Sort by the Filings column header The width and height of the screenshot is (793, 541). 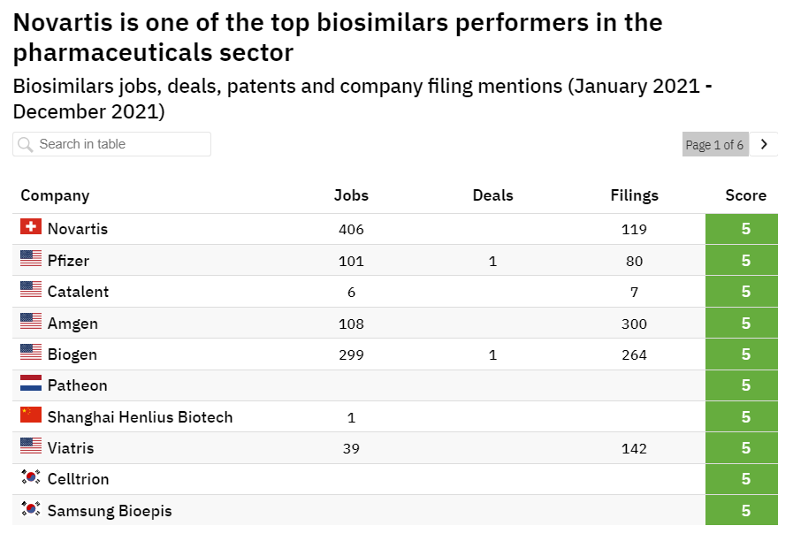[634, 195]
